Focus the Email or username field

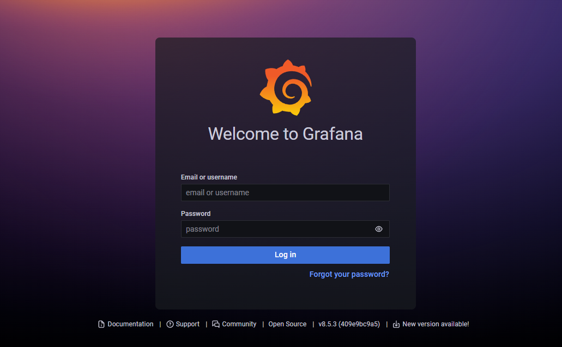[x=285, y=193]
